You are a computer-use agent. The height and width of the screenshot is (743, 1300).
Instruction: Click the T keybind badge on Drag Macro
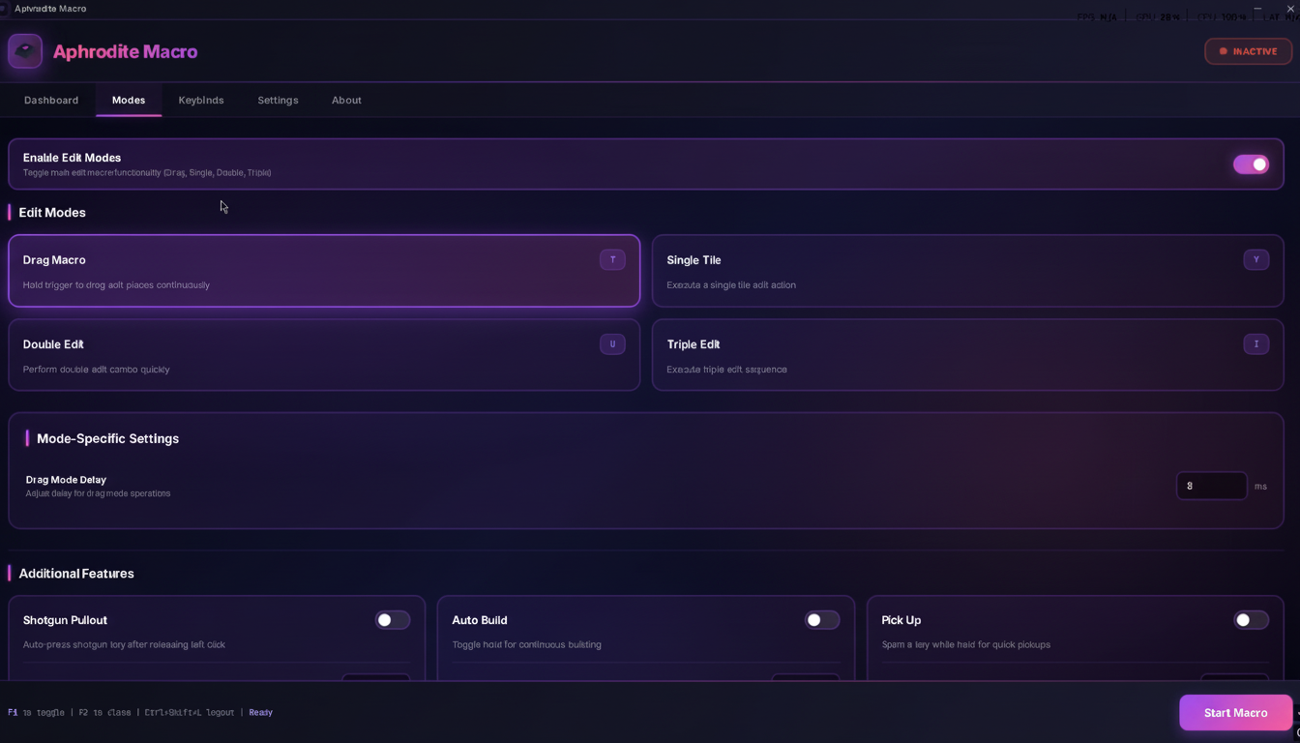(612, 259)
